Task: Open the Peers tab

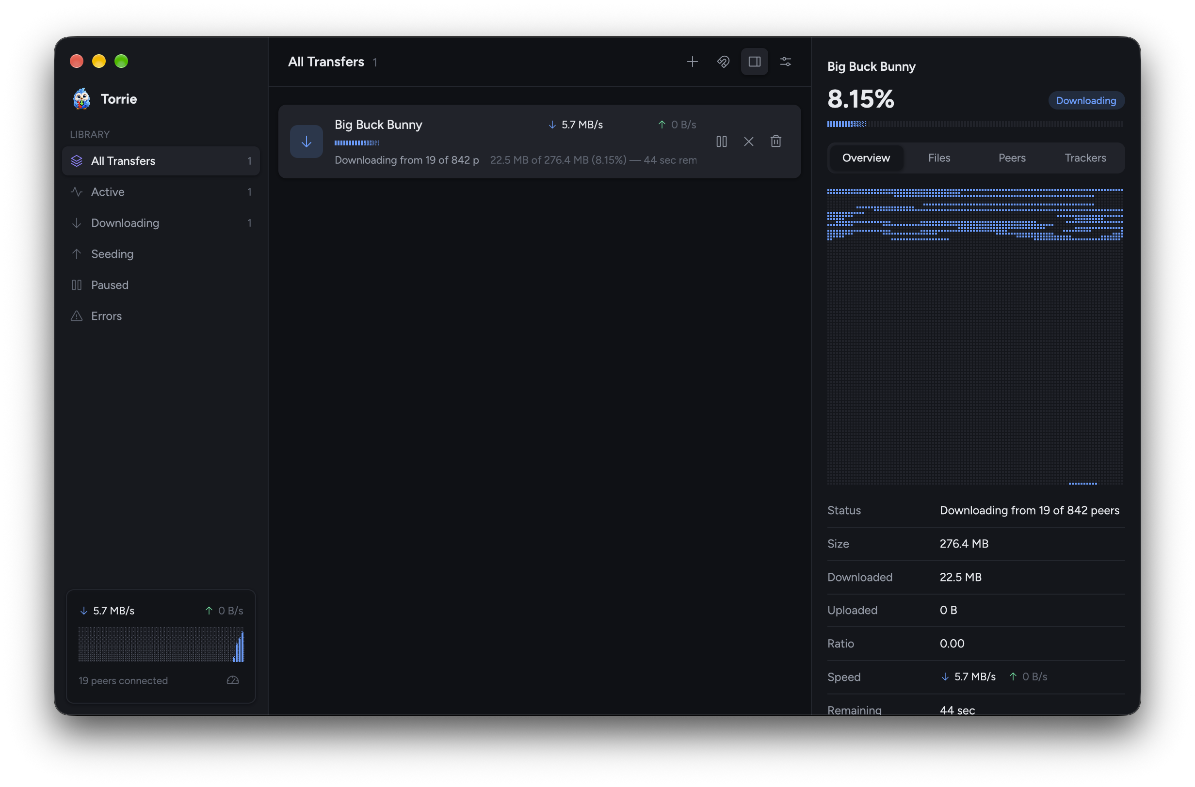Action: pos(1012,158)
